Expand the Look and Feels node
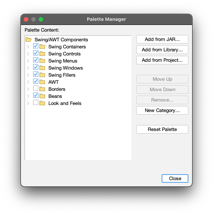213x214 pixels. [28, 103]
